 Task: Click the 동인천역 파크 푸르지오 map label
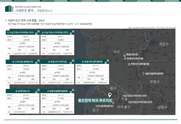pyautogui.click(x=95, y=100)
